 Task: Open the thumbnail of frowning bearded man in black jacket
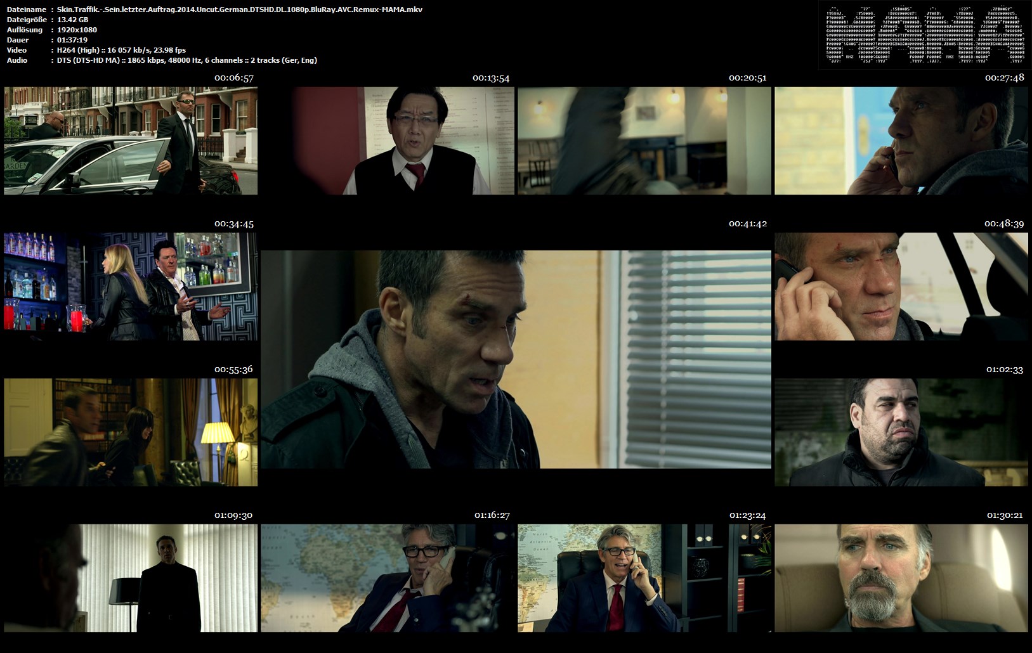(x=901, y=432)
